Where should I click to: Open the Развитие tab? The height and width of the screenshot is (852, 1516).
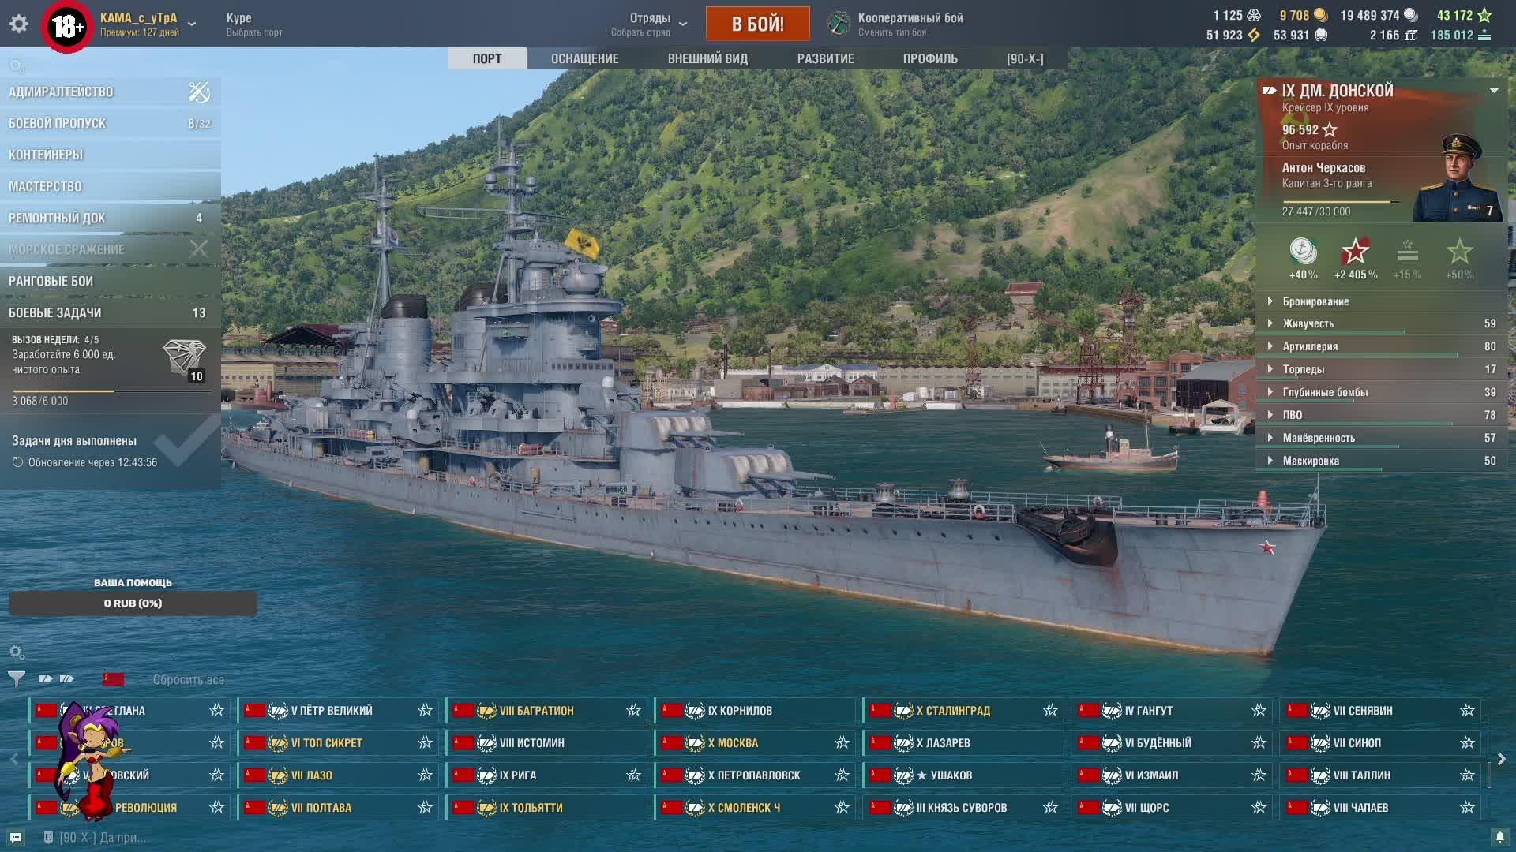825,58
